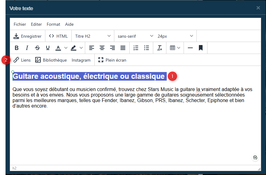Open the HTML source code view
The width and height of the screenshot is (266, 175).
pos(58,36)
